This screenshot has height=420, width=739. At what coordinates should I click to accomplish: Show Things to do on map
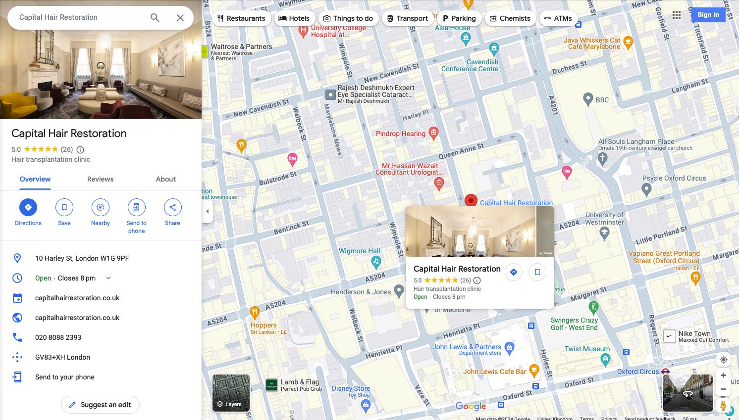(348, 18)
